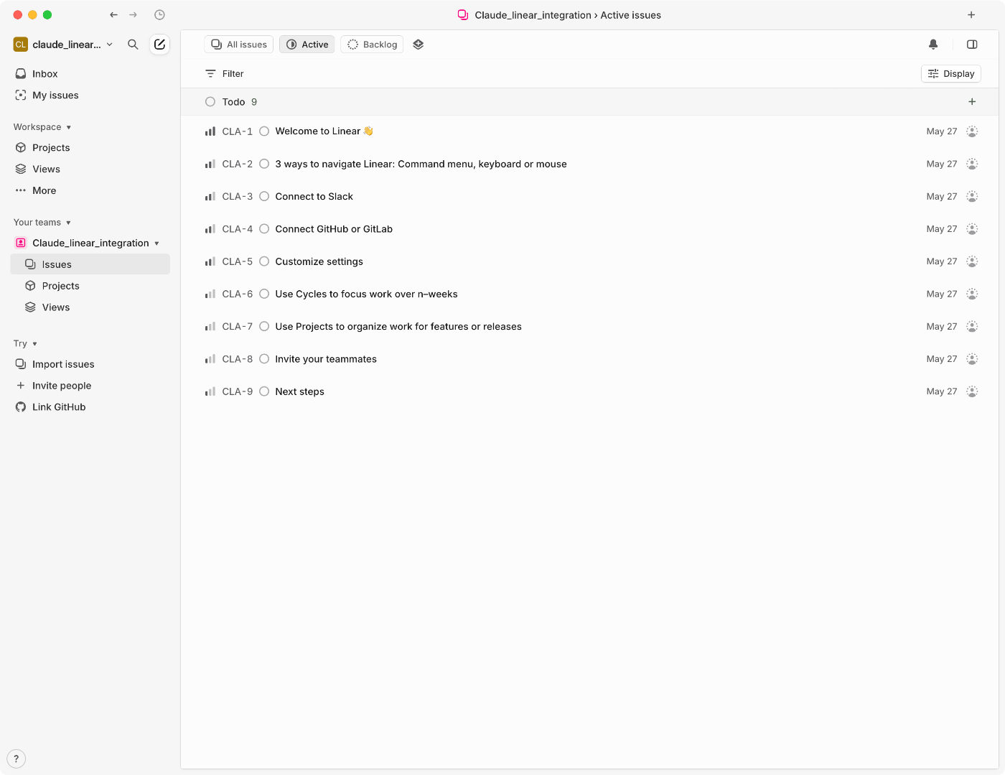Image resolution: width=1005 pixels, height=775 pixels.
Task: Add new tab with top-right plus
Action: [x=971, y=15]
